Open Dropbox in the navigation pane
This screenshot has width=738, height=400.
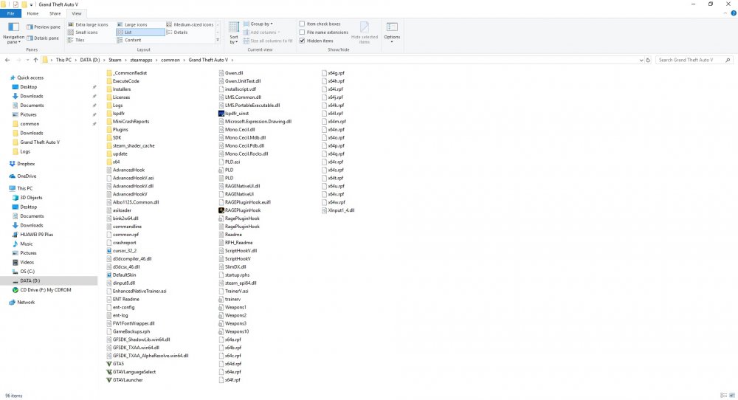(26, 164)
